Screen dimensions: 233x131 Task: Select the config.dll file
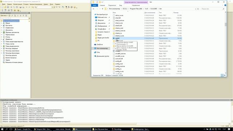tap(118, 61)
